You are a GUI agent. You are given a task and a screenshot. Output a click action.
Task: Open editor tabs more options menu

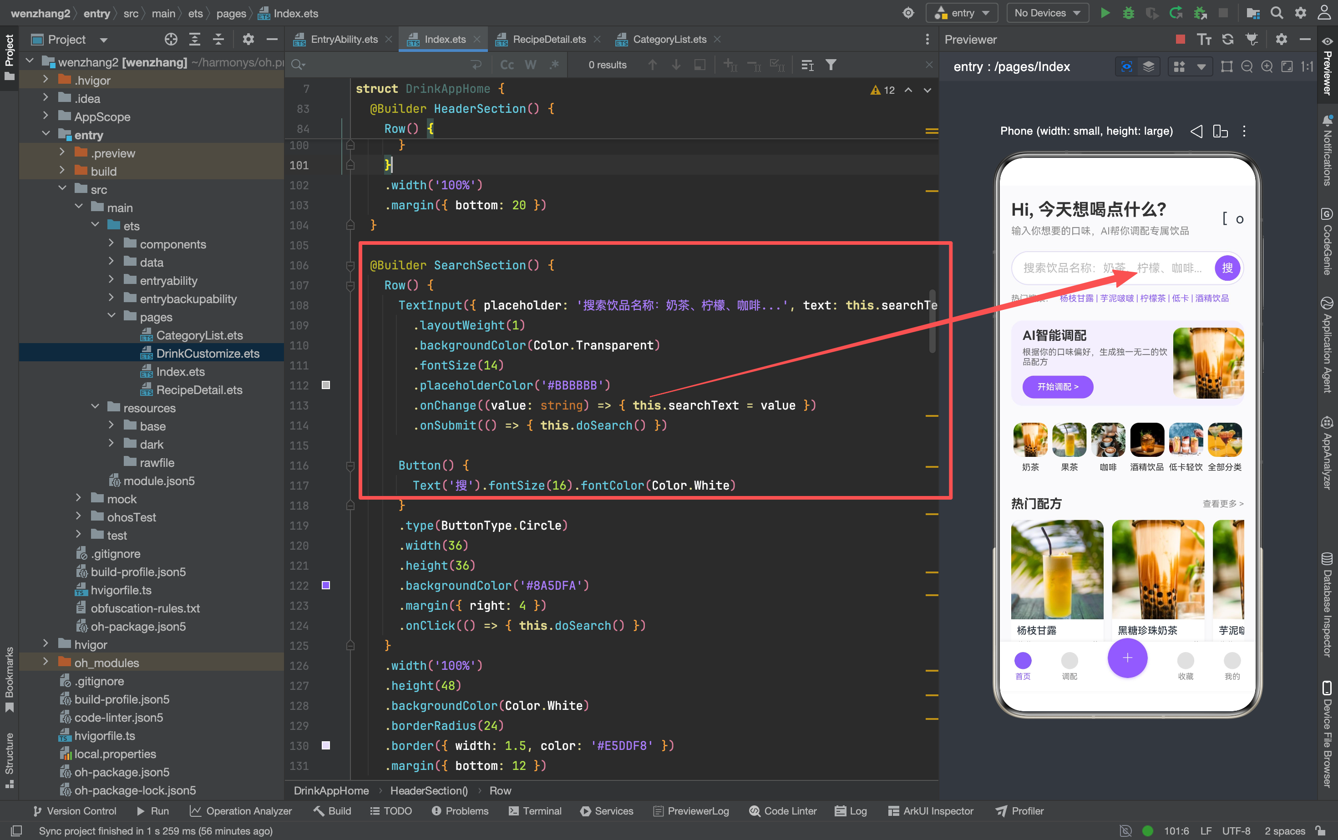(x=927, y=39)
